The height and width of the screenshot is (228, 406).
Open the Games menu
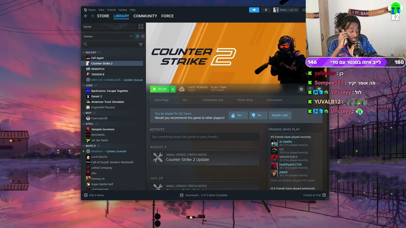click(x=123, y=10)
